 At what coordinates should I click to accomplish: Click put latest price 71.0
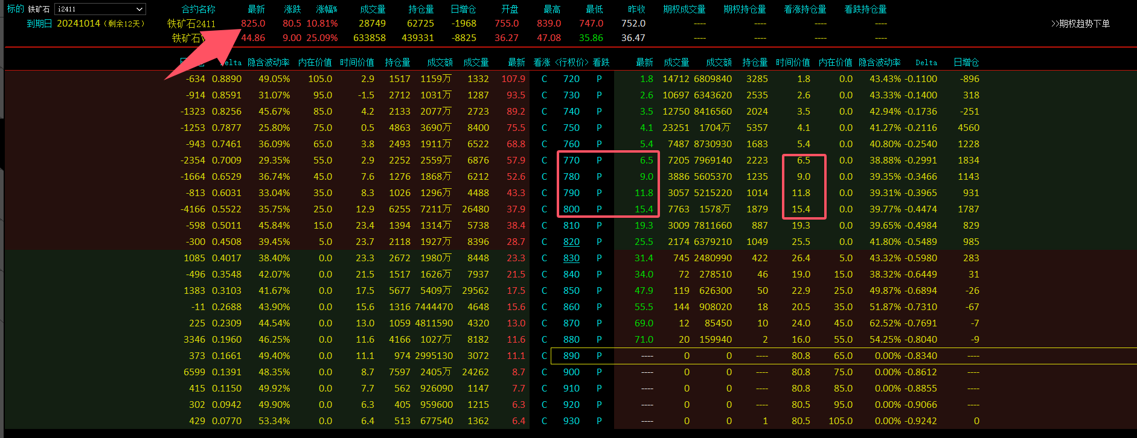[644, 340]
